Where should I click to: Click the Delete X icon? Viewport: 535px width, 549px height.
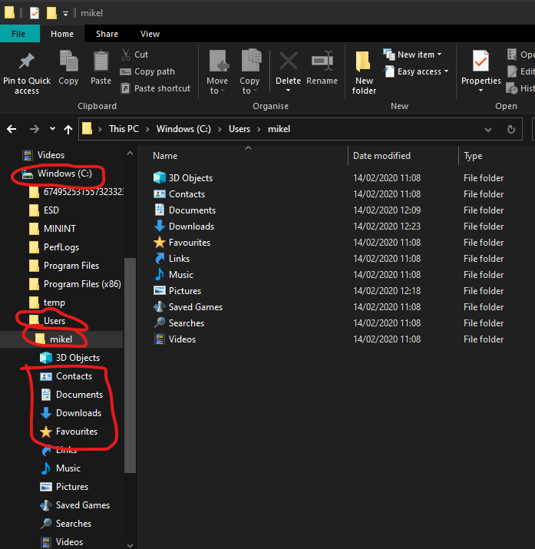pyautogui.click(x=289, y=61)
